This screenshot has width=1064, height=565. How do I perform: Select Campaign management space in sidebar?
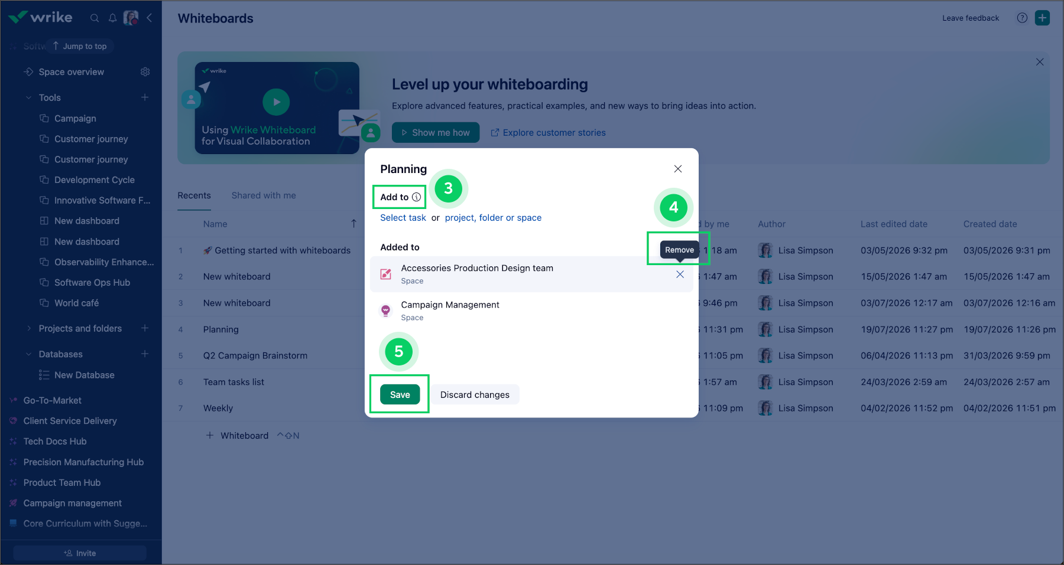click(x=73, y=503)
